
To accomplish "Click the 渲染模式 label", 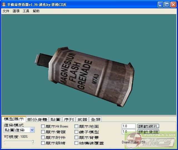I will click(x=14, y=125).
